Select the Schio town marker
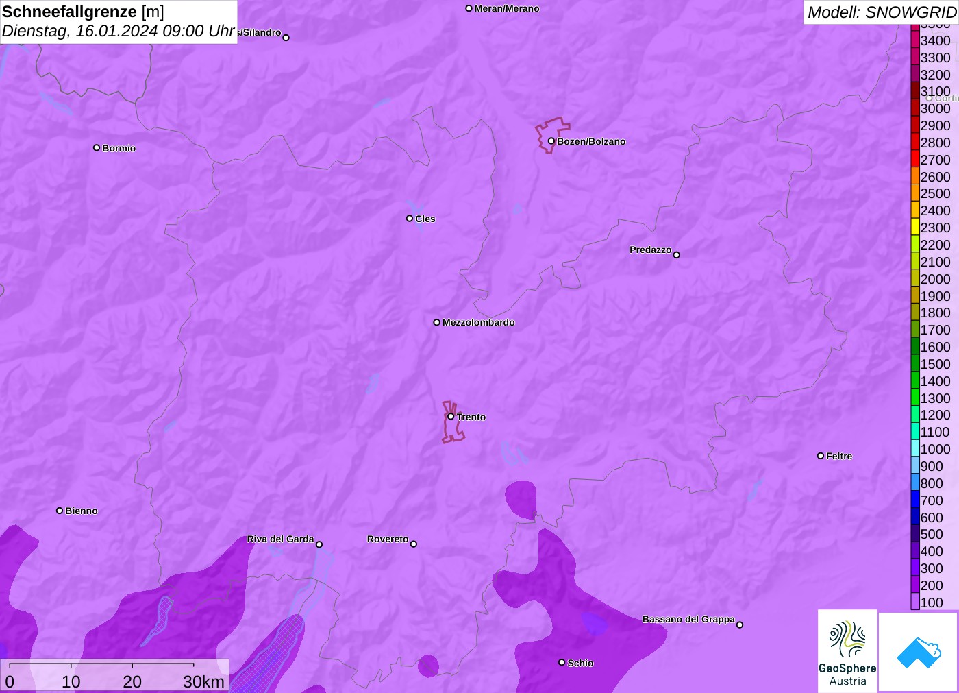The image size is (959, 693). [562, 662]
